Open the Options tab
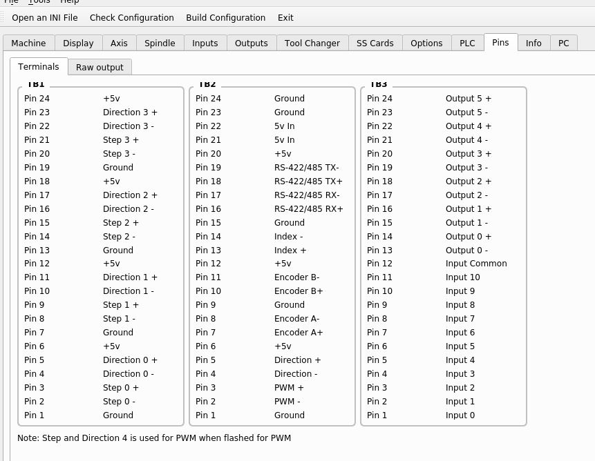This screenshot has width=595, height=461. [x=426, y=43]
